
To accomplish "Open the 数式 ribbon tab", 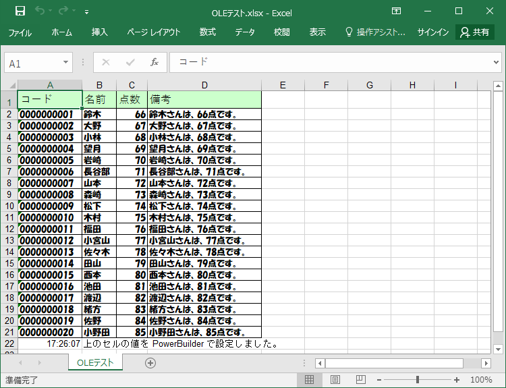I will 207,32.
